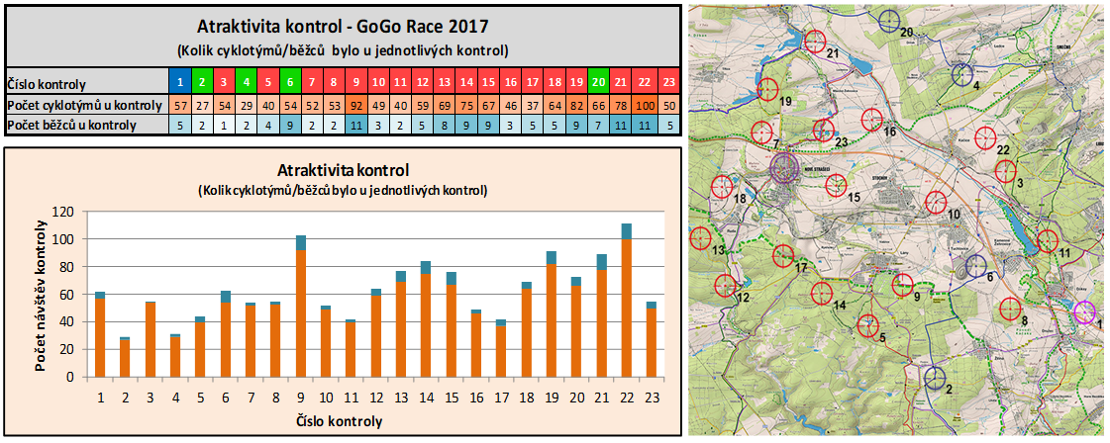Click red control marker 23 on the map
Viewport: 1110px width, 443px height.
coord(823,130)
